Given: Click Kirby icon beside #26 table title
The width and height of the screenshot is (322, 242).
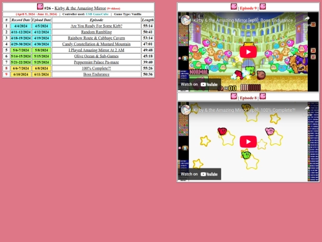Looking at the screenshot, I should pos(40,7).
